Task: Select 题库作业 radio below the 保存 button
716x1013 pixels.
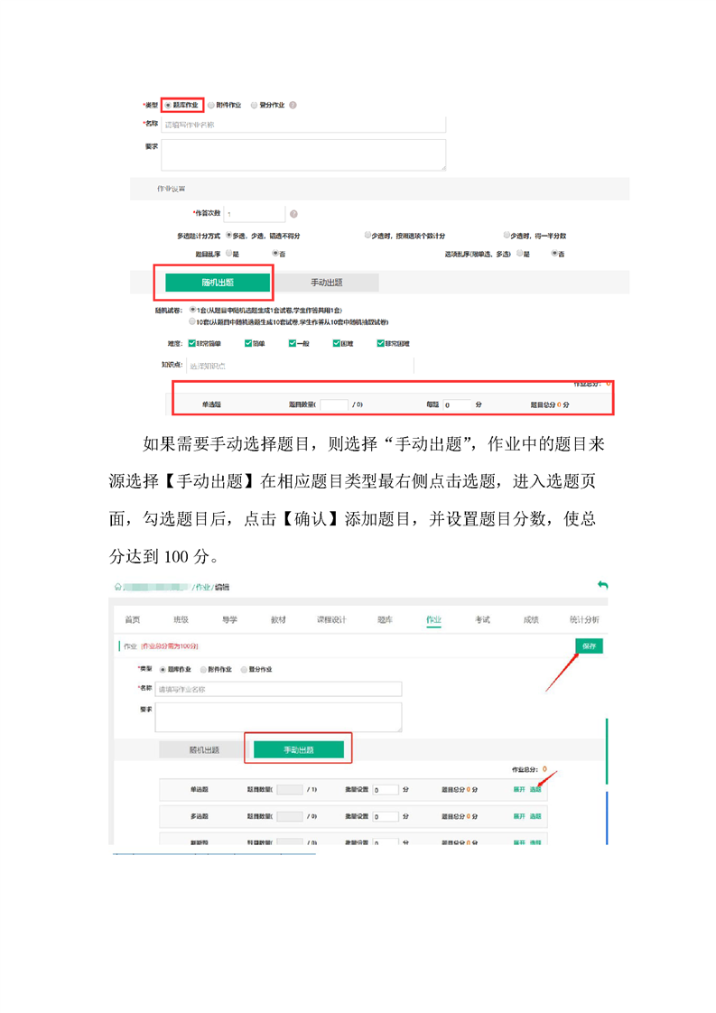Action: [x=163, y=669]
